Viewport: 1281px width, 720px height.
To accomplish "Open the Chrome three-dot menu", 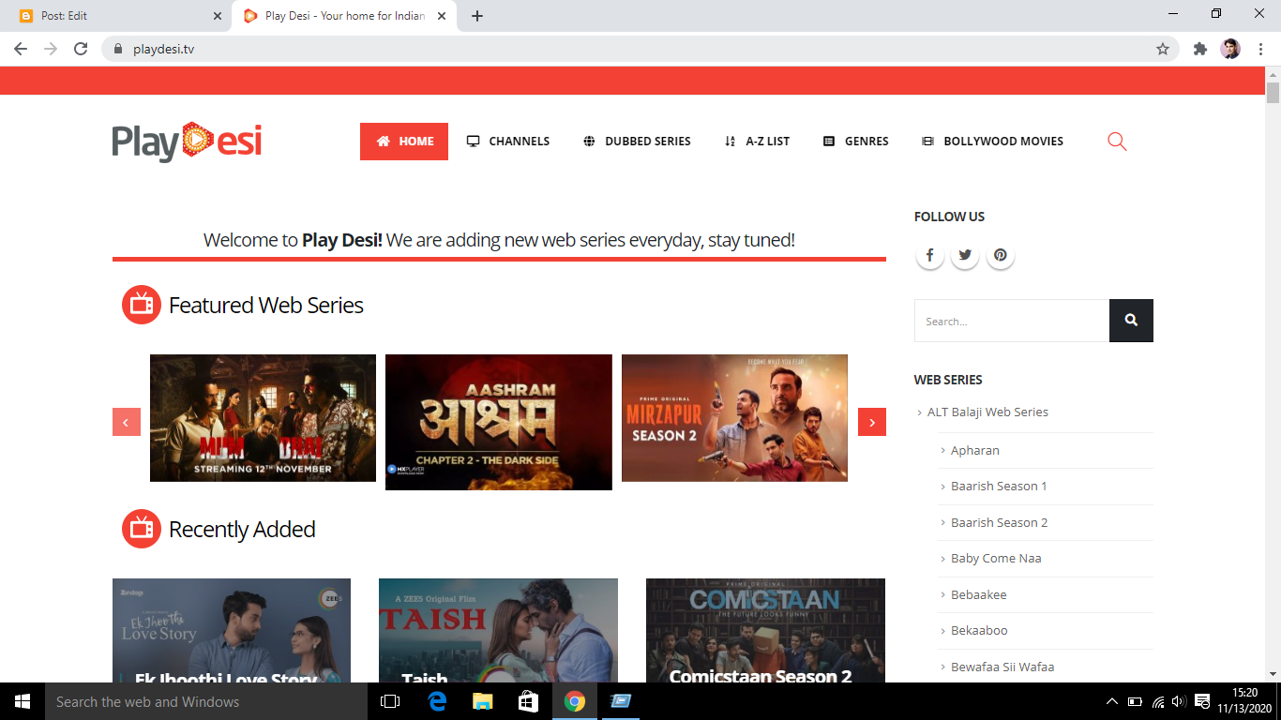I will point(1261,49).
